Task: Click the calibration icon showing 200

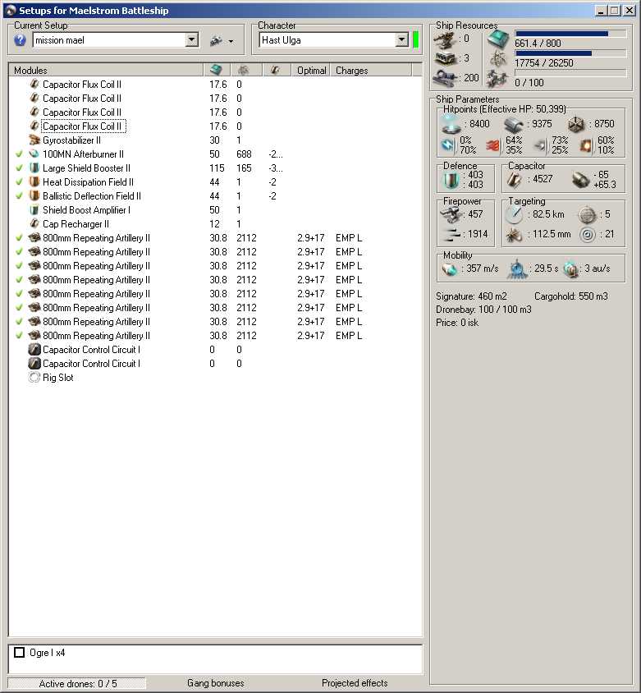Action: click(446, 78)
